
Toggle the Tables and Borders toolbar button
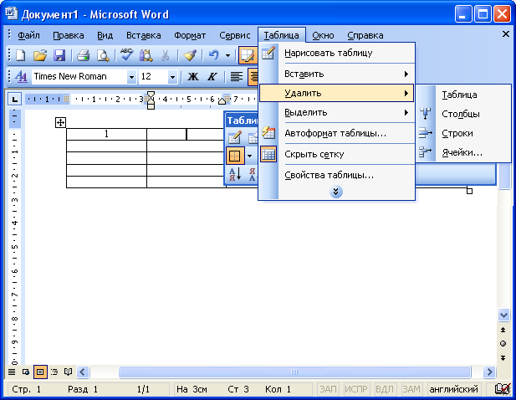(248, 55)
